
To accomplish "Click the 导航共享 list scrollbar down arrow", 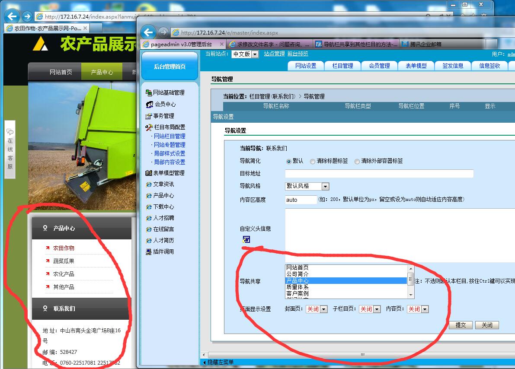I will (411, 295).
